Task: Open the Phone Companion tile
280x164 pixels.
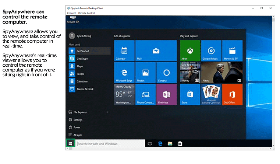Action: 145,95
